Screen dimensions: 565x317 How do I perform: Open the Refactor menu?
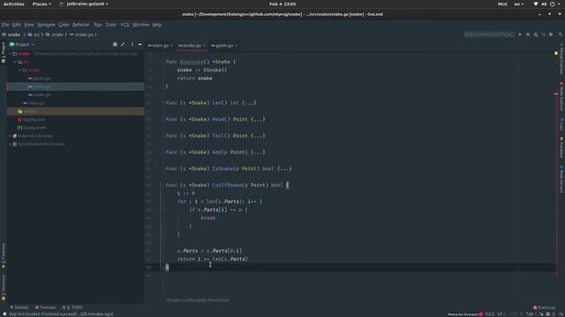[x=80, y=25]
